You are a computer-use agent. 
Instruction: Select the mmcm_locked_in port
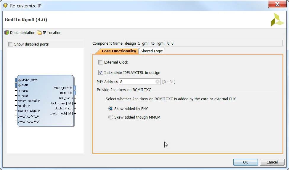[29, 101]
